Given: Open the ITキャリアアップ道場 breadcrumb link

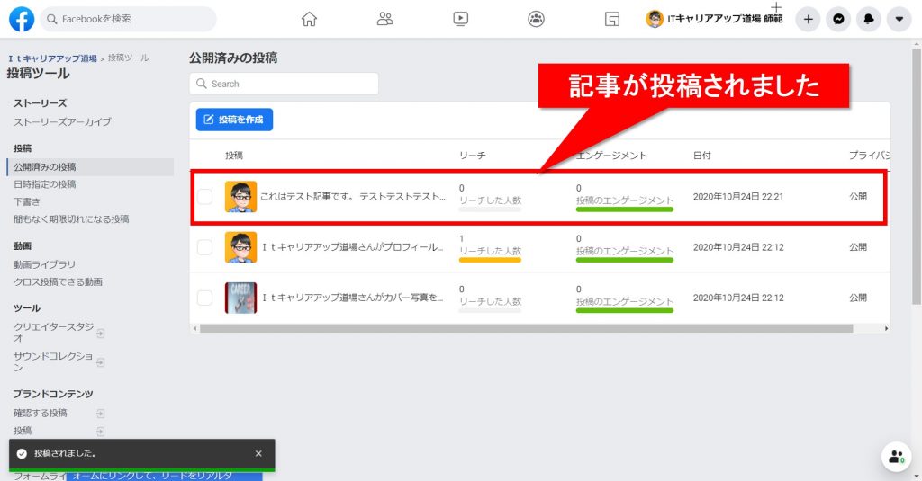Looking at the screenshot, I should (52, 58).
